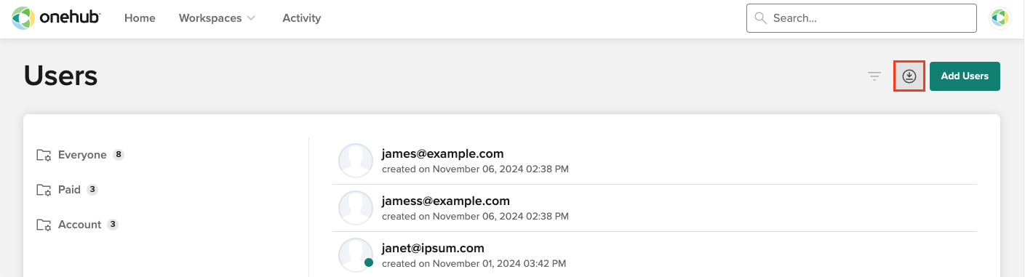This screenshot has height=277, width=1025.
Task: Click the Account folder icon
Action: (44, 225)
